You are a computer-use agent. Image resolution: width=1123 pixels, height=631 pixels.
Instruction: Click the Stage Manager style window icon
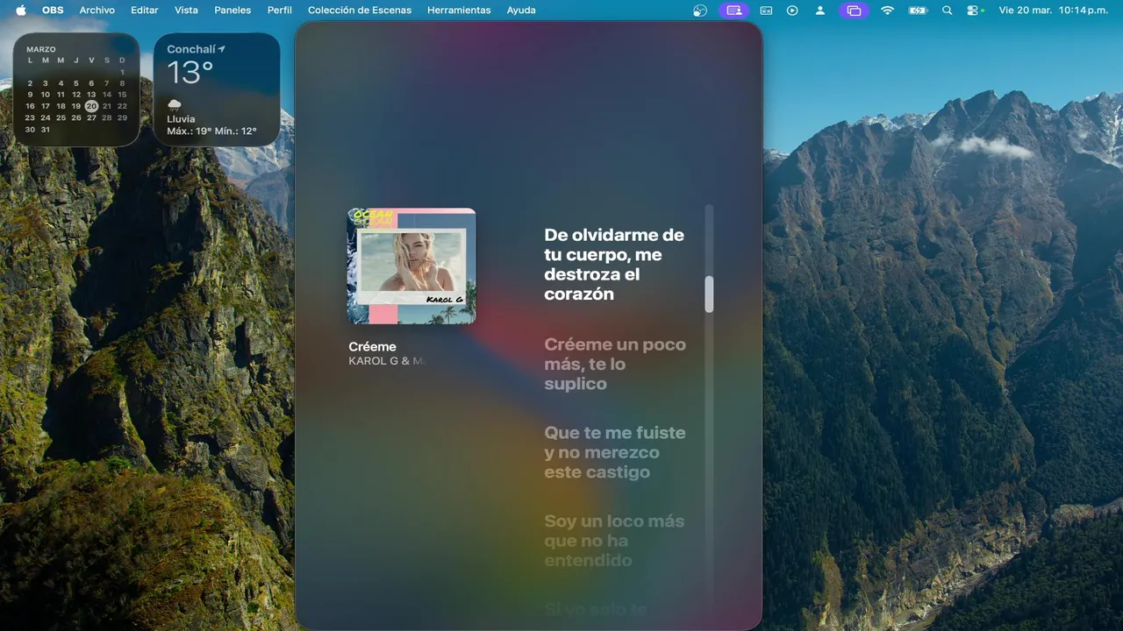766,11
